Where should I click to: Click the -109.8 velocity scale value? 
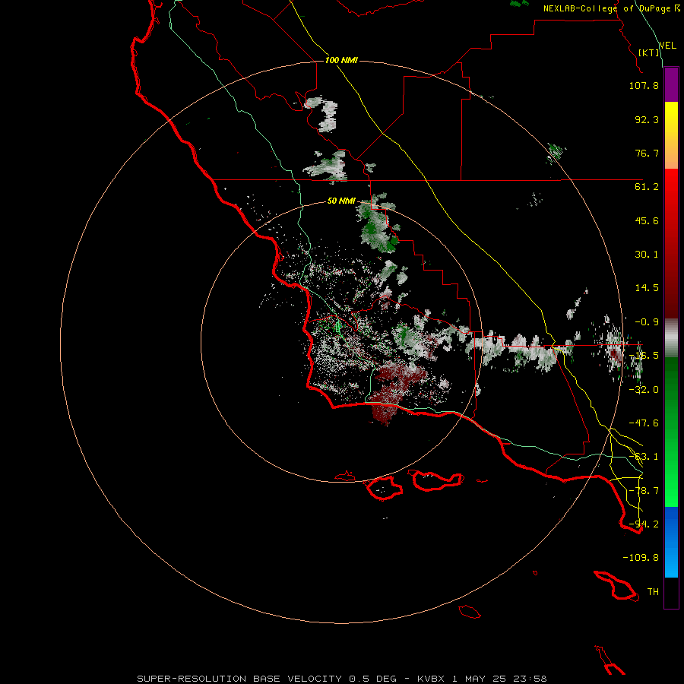(x=641, y=558)
